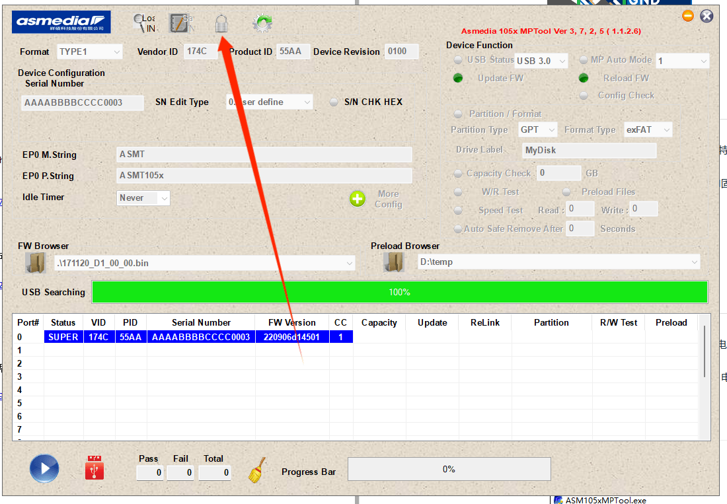Viewport: 727px width, 504px height.
Task: Enable the Partition / Format option
Action: [458, 114]
